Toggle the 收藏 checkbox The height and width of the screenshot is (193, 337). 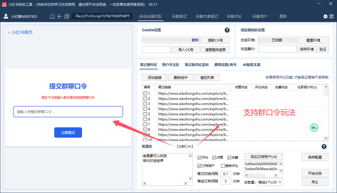point(229,158)
